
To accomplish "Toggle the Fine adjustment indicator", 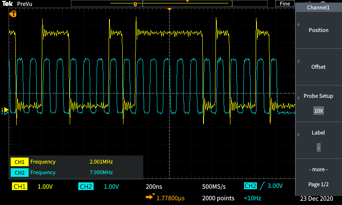I will click(x=285, y=3).
